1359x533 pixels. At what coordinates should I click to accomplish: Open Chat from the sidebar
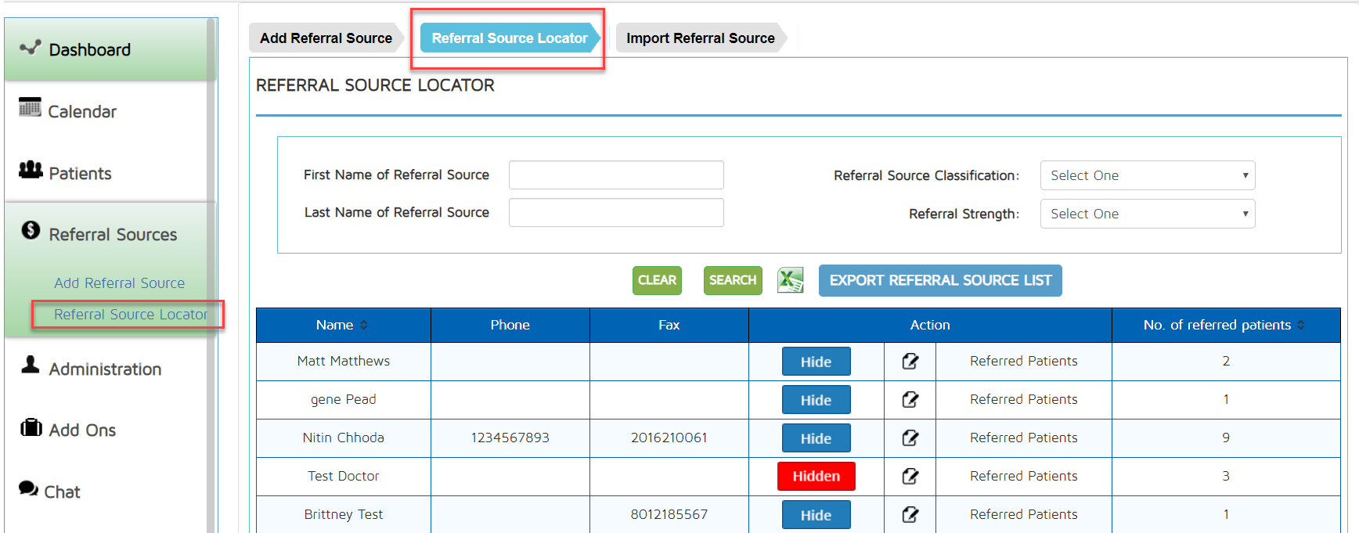pyautogui.click(x=62, y=492)
